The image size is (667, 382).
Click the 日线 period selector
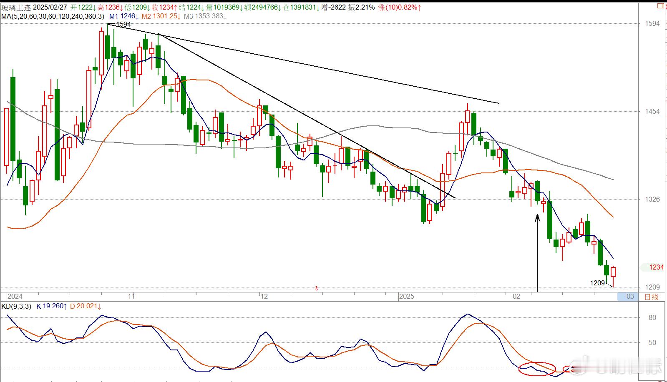(x=652, y=297)
